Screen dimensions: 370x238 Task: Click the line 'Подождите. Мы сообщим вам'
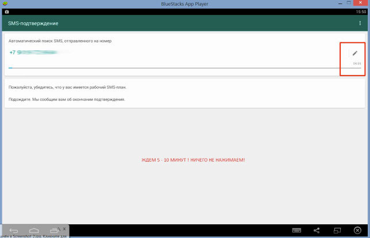[x=67, y=99]
